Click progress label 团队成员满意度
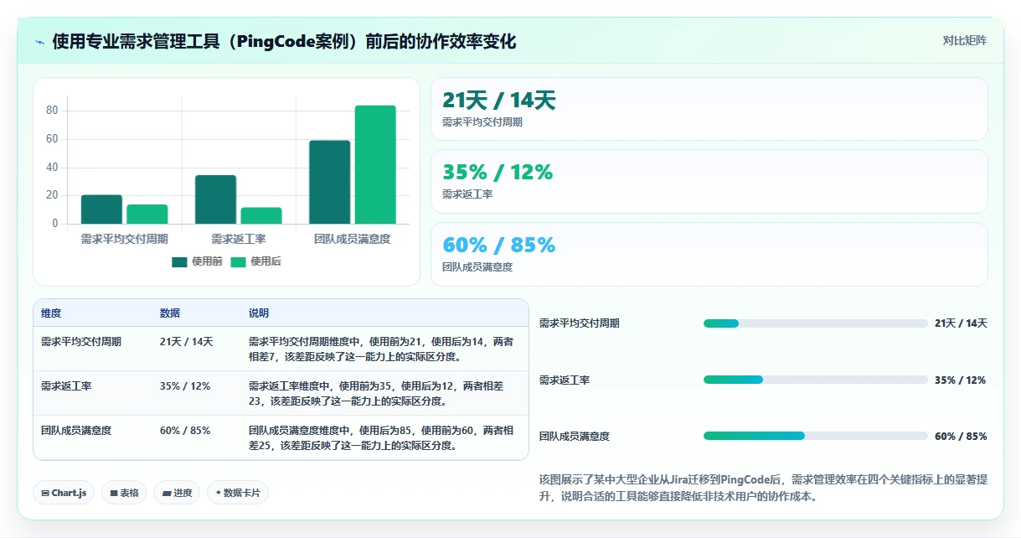 tap(575, 437)
